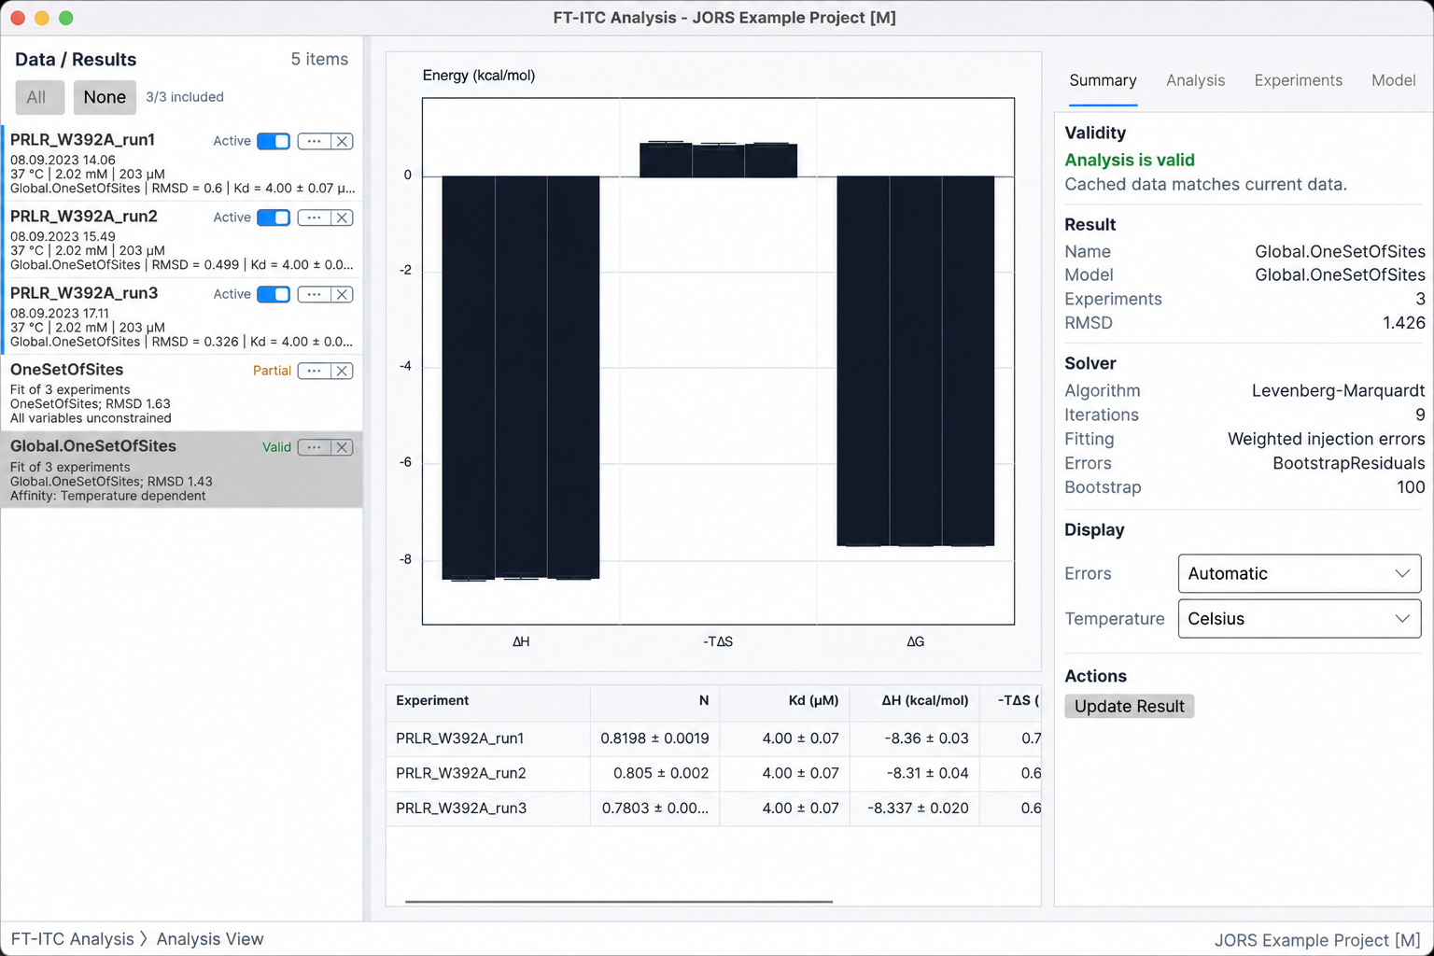This screenshot has height=956, width=1434.
Task: Click '3/3 included' counter text
Action: tap(185, 97)
